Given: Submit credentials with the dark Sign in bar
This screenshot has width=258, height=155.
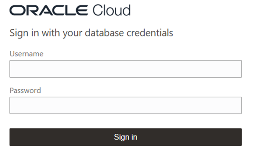Looking at the screenshot, I should 125,137.
